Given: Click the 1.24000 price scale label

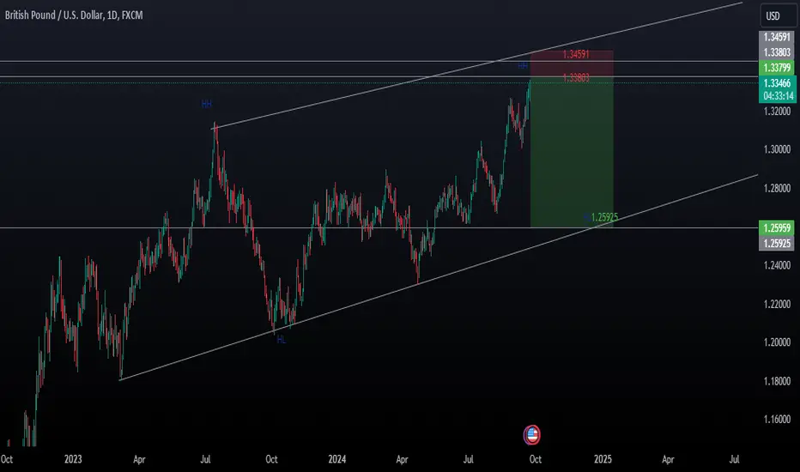Looking at the screenshot, I should point(777,265).
